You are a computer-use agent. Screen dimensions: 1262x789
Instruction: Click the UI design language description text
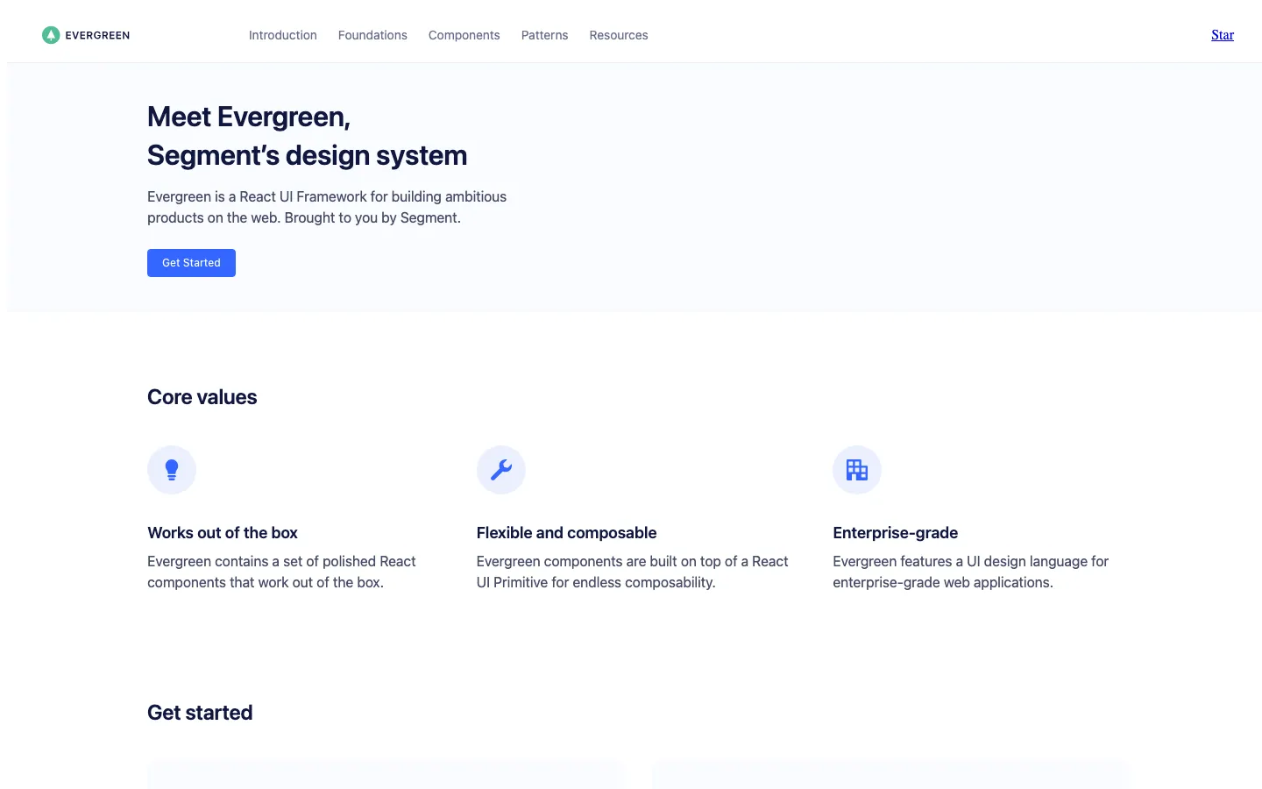[970, 572]
